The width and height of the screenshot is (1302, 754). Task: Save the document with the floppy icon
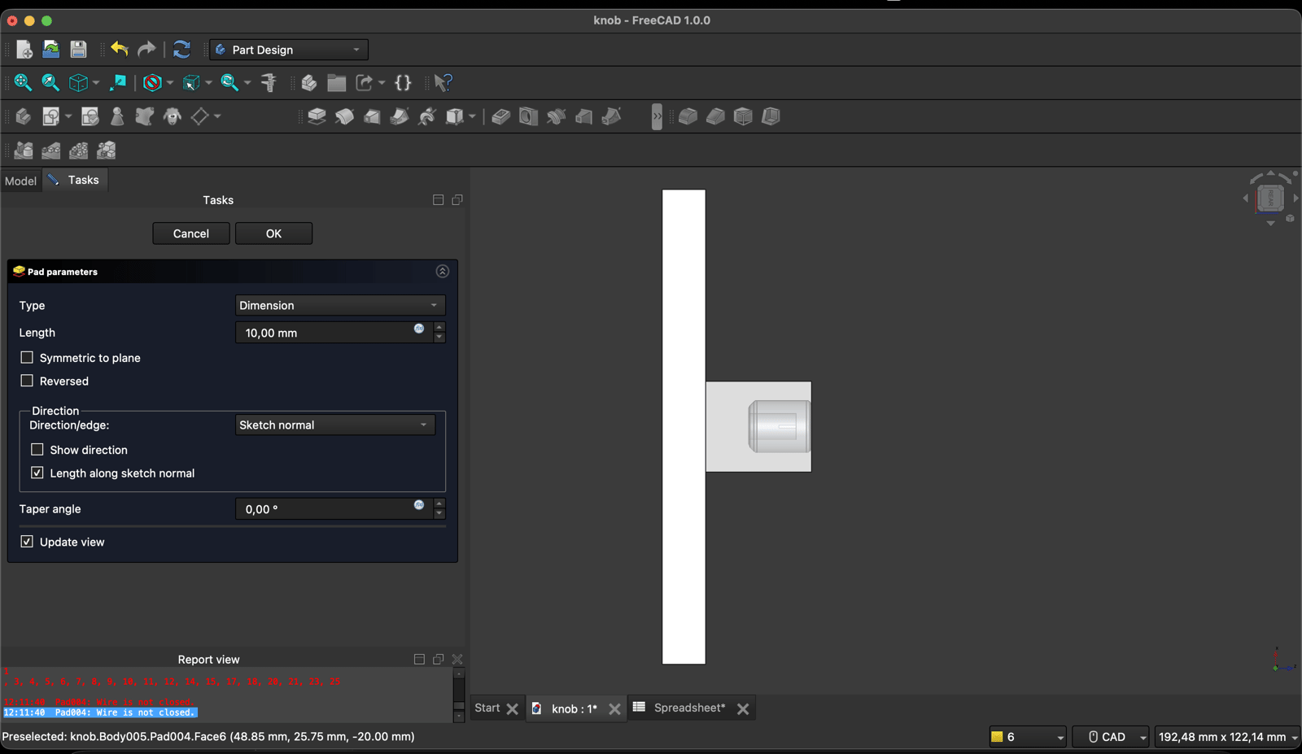[78, 50]
